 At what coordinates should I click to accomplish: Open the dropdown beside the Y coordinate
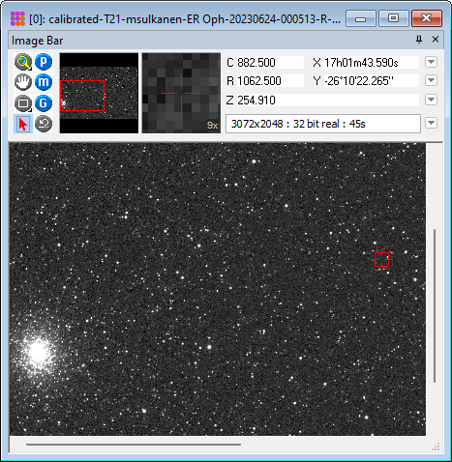pos(431,80)
